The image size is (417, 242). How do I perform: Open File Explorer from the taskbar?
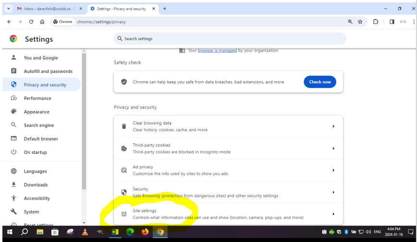(40, 232)
